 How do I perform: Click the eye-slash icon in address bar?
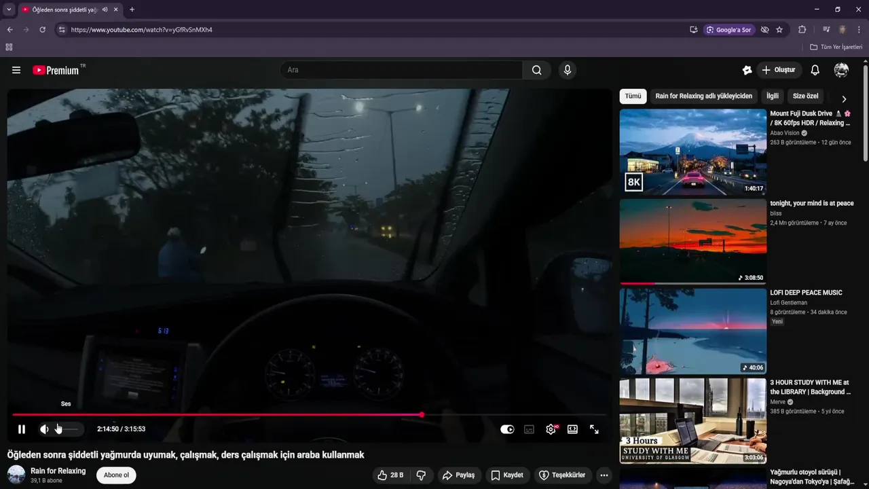click(764, 30)
